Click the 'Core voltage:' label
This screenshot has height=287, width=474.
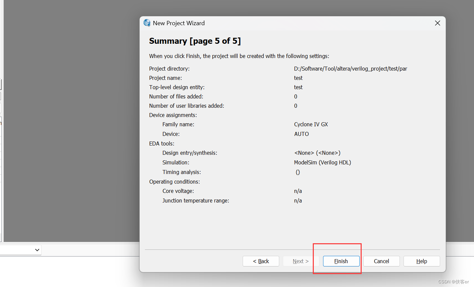[x=178, y=191]
